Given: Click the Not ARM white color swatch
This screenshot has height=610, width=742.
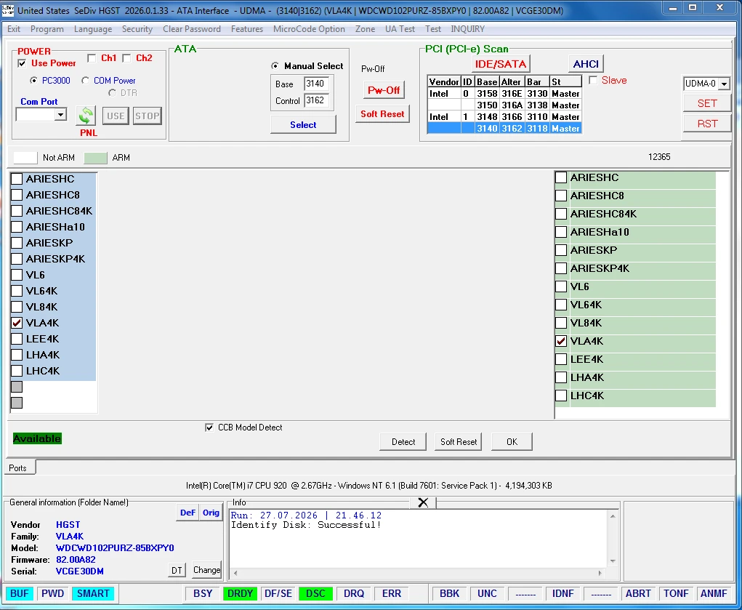Looking at the screenshot, I should click(25, 158).
